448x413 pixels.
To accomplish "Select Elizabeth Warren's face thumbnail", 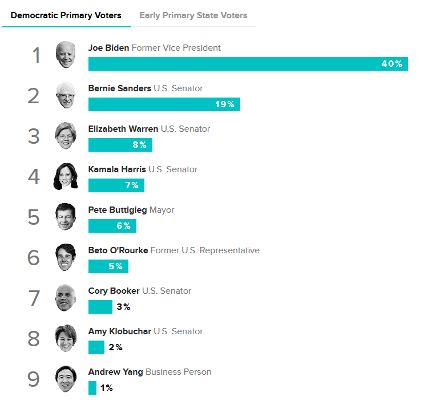I will [66, 136].
